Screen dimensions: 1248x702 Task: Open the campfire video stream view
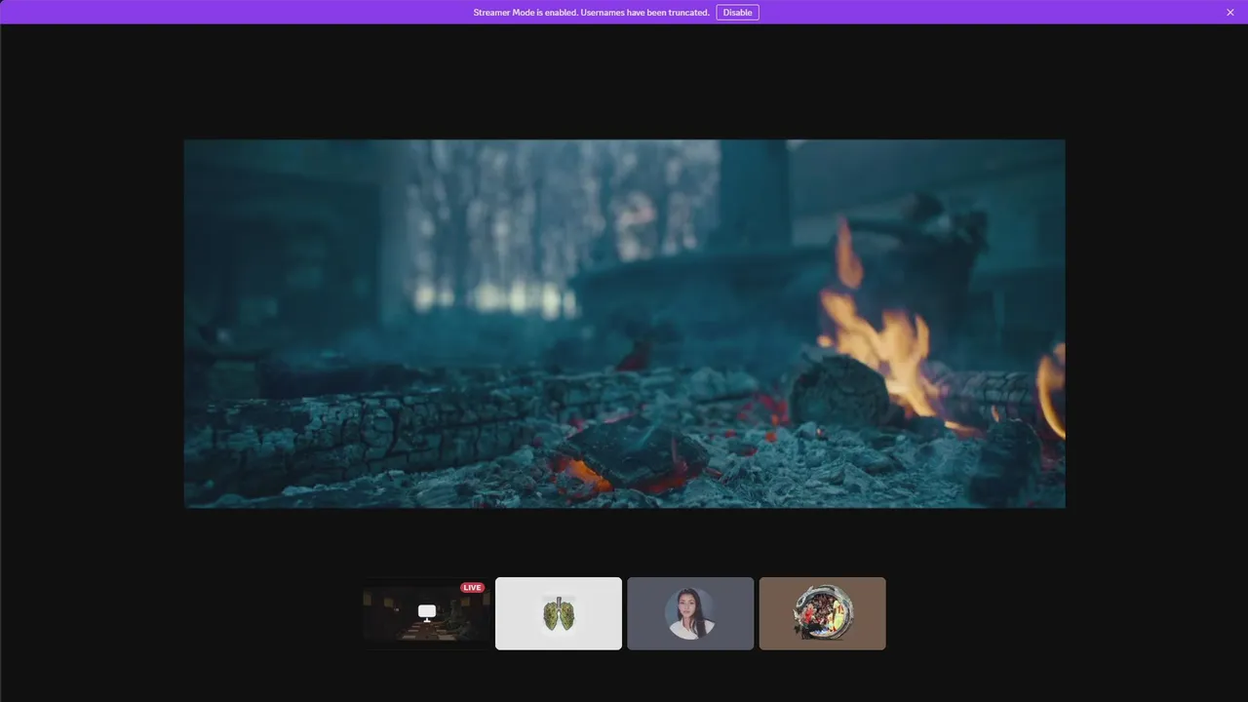[624, 323]
